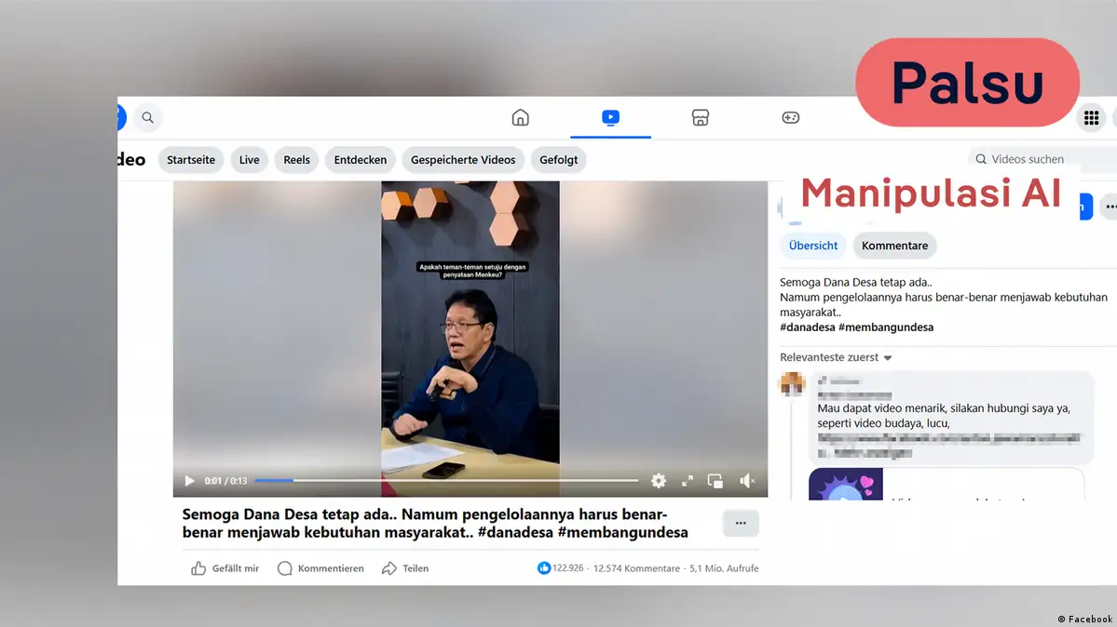This screenshot has width=1117, height=627.
Task: Enable picture-in-picture mini player
Action: pos(715,481)
